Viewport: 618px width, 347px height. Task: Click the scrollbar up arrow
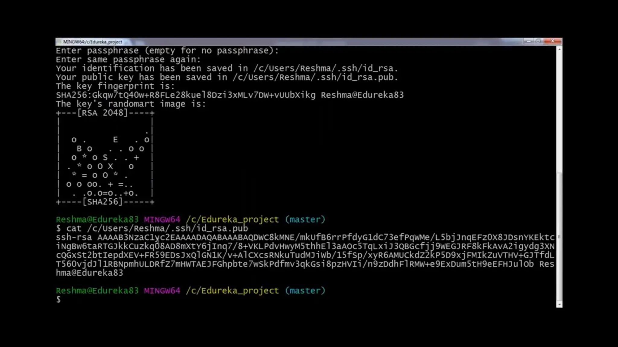tap(559, 49)
